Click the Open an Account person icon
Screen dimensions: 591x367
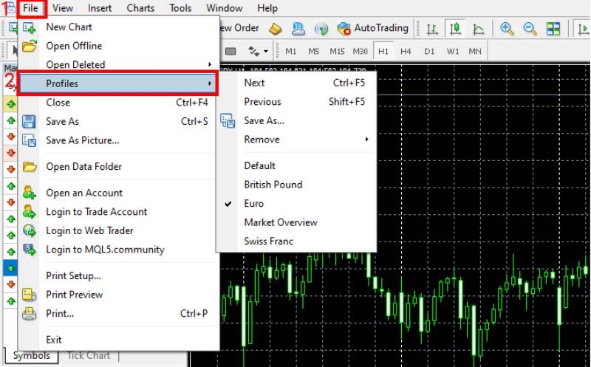[29, 193]
